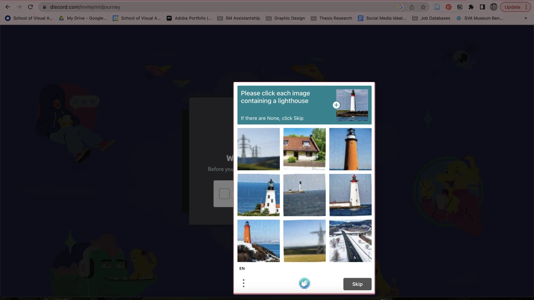The image size is (534, 300).
Task: Open the Extensions puzzle icon
Action: click(471, 7)
